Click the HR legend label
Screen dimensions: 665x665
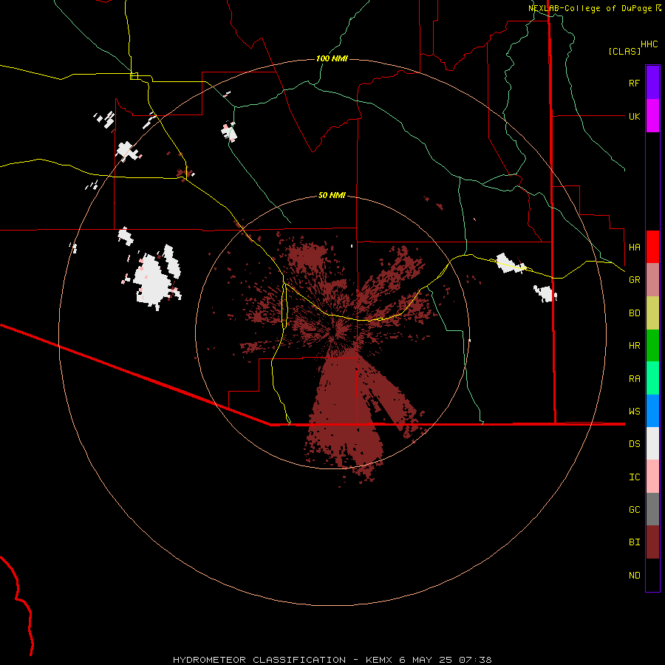634,346
